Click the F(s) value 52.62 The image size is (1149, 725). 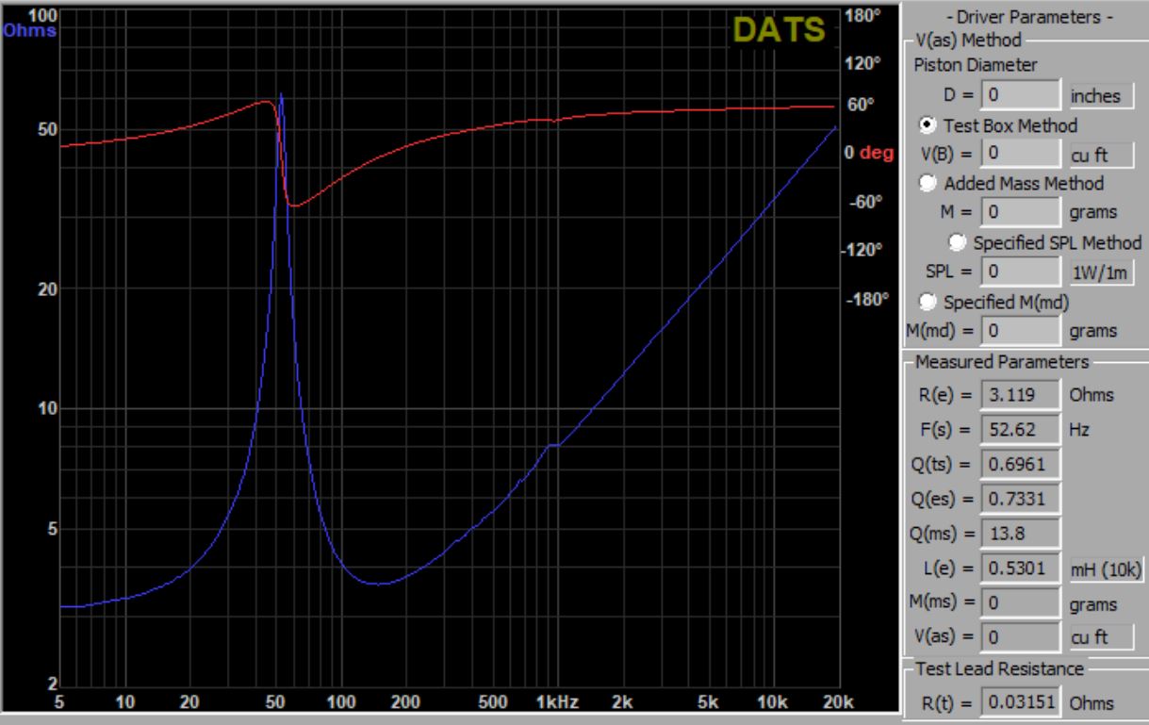click(1021, 429)
